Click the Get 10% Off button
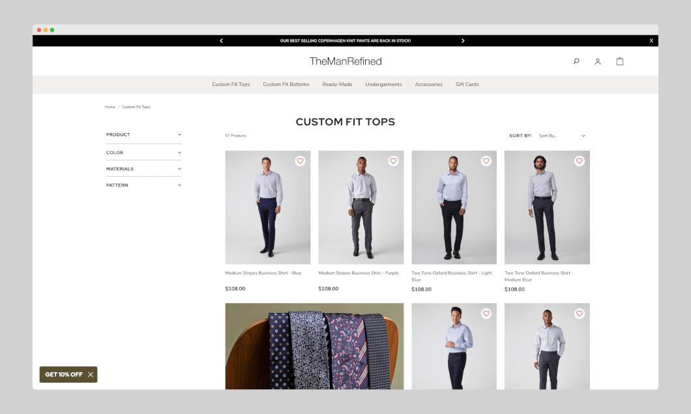 64,374
